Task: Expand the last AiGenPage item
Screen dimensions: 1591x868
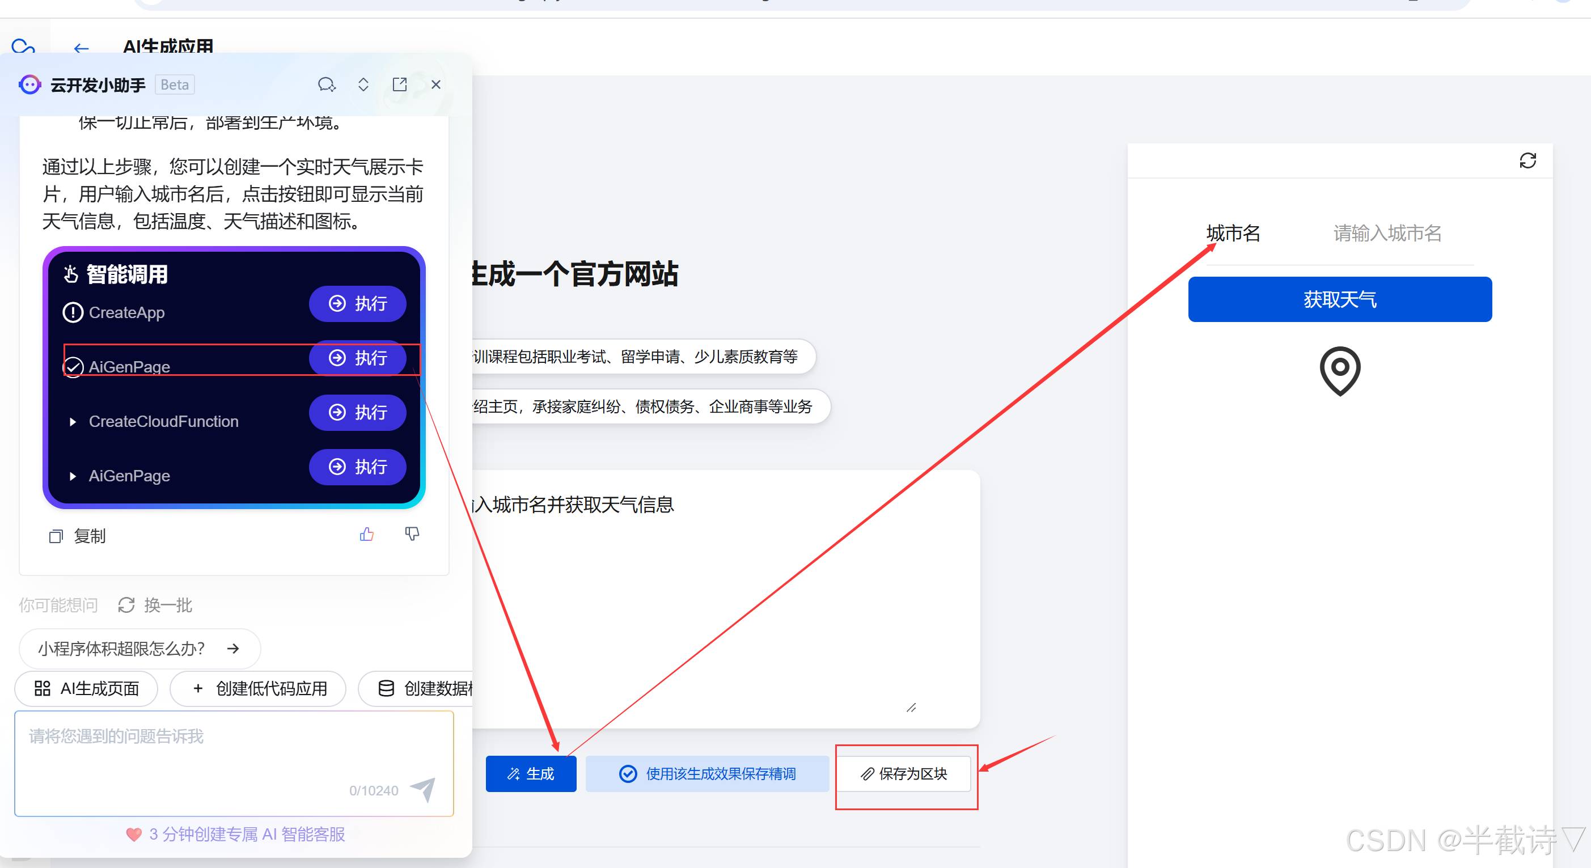Action: click(x=73, y=476)
